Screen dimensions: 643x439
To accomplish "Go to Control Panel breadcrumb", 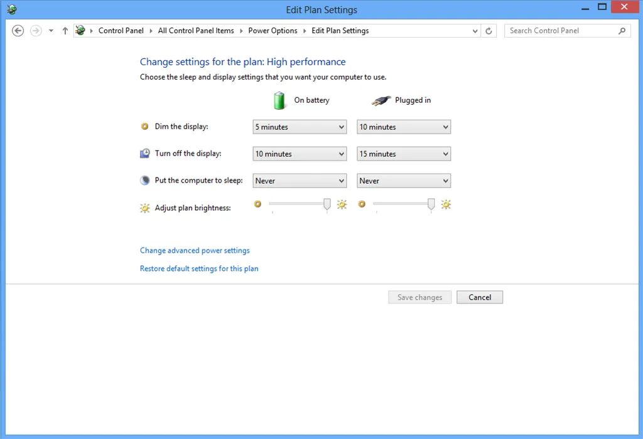I will coord(121,31).
